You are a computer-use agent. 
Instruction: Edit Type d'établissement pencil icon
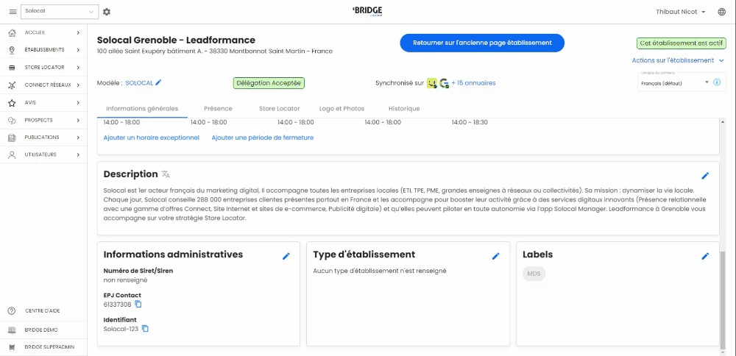[x=495, y=256]
